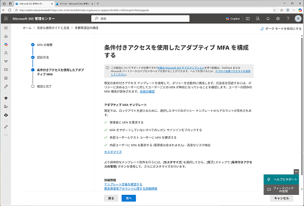The width and height of the screenshot is (304, 206).
Task: Click the browser profile avatar
Action: point(287,10)
